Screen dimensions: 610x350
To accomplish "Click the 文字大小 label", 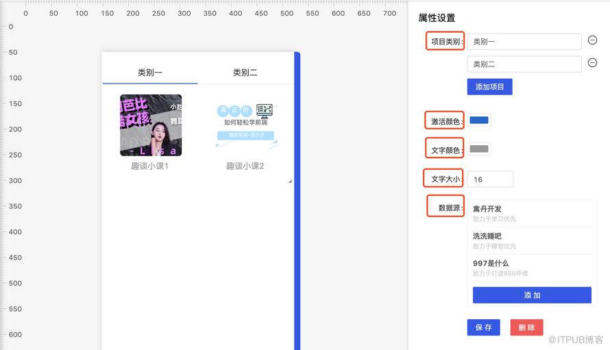I will pyautogui.click(x=447, y=179).
